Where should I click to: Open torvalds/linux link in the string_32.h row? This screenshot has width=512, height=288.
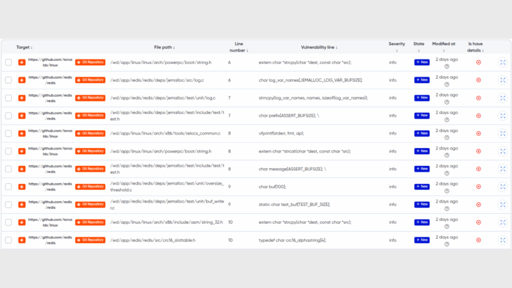pos(50,222)
